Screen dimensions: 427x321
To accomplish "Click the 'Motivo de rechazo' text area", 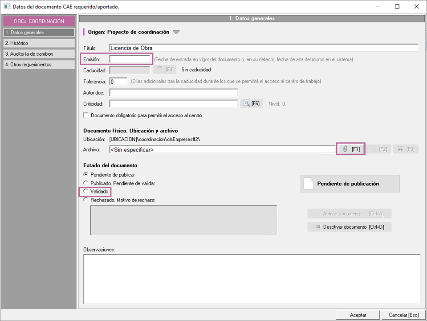I will (x=183, y=220).
